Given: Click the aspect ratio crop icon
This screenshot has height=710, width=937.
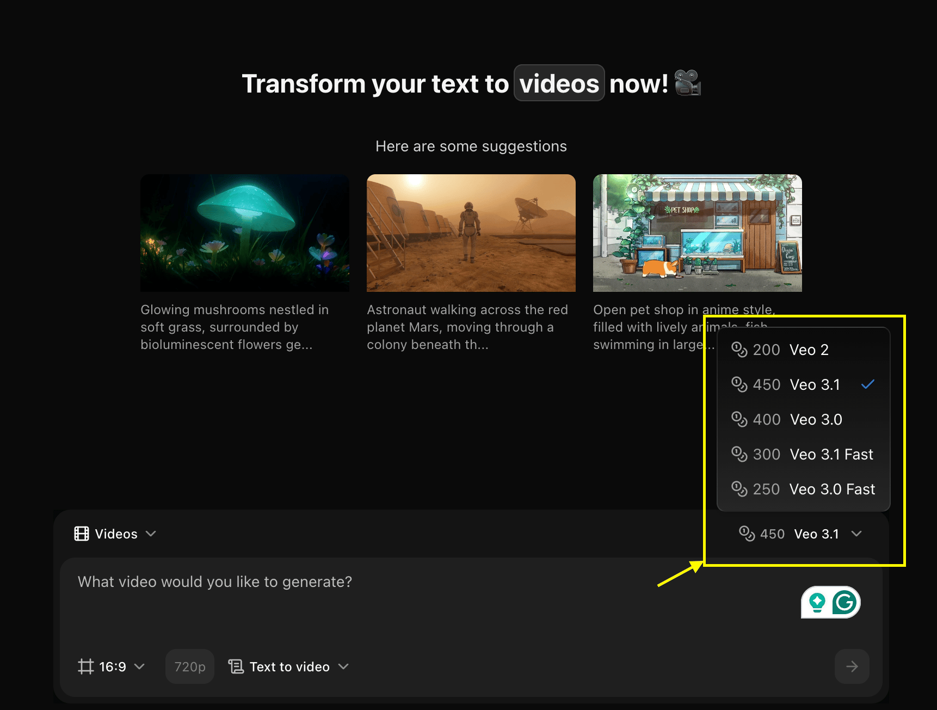Looking at the screenshot, I should (x=86, y=666).
